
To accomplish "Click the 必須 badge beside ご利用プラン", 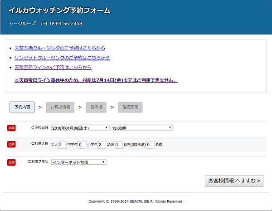I will point(11,162).
